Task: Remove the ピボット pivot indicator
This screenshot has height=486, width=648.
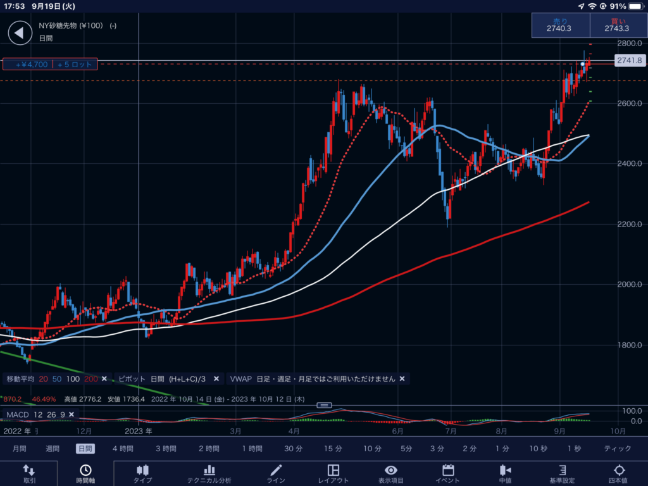Action: (216, 378)
